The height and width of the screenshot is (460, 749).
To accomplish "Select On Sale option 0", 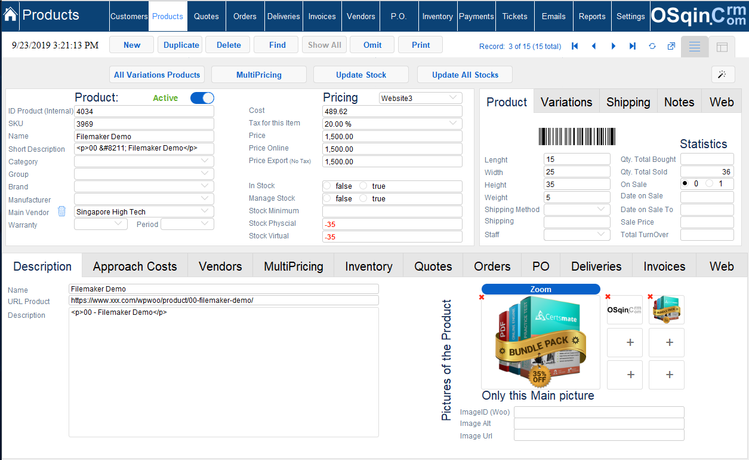I will (x=686, y=184).
